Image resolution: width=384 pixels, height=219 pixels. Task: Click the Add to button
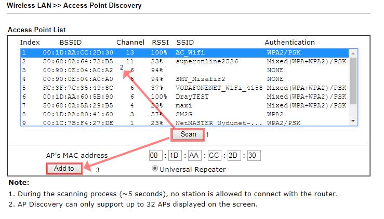point(64,169)
